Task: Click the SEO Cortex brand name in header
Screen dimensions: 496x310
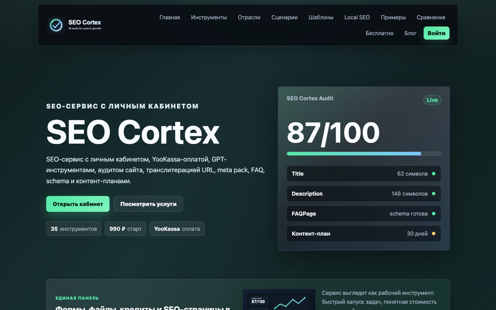Action: click(x=84, y=22)
